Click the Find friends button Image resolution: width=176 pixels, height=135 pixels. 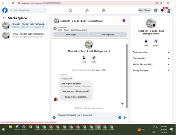pos(145,10)
